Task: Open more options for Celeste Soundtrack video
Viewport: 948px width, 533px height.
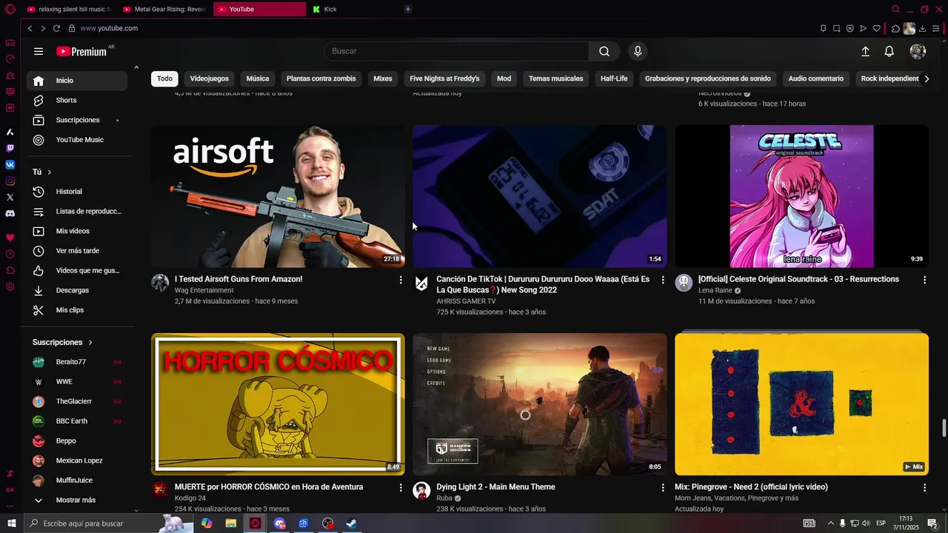Action: pos(924,280)
